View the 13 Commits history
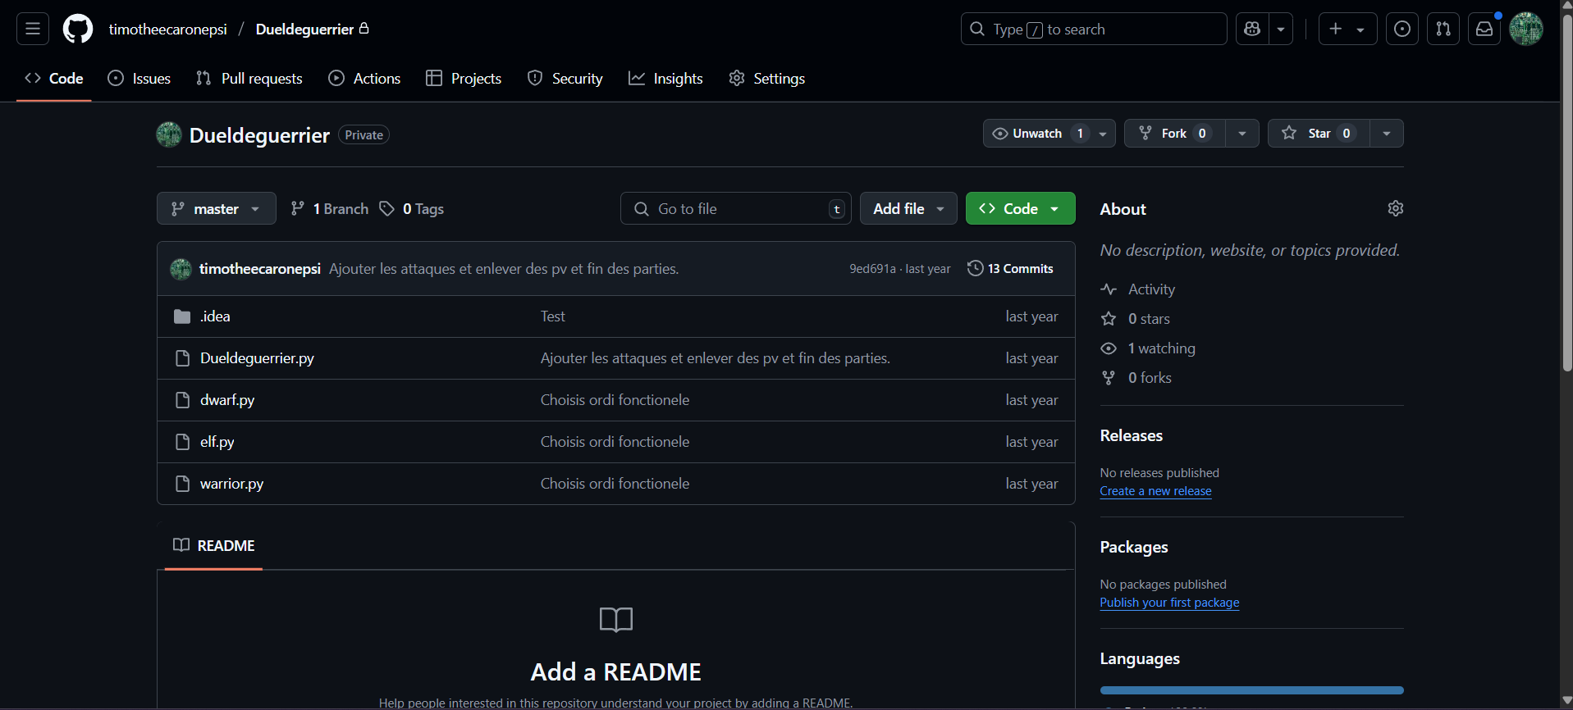 coord(1010,269)
